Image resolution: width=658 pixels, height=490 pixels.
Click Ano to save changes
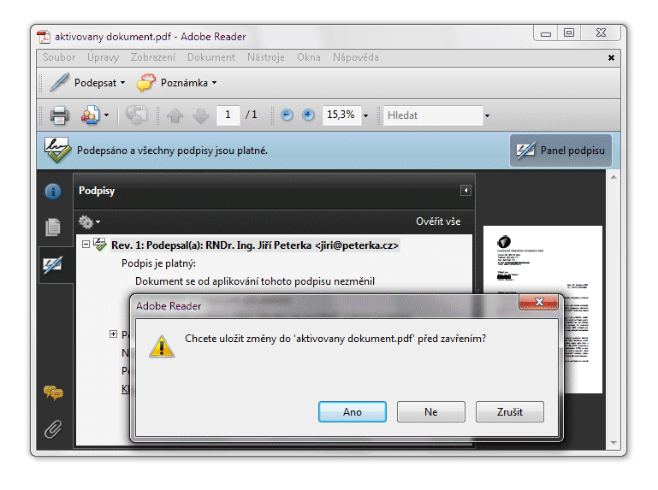tap(352, 411)
